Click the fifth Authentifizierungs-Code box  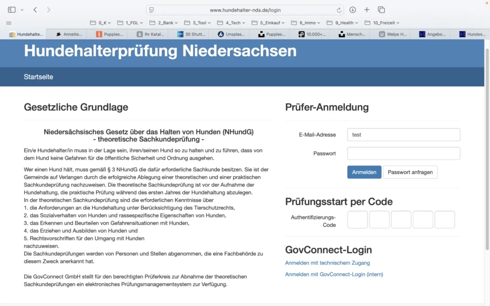point(445,219)
